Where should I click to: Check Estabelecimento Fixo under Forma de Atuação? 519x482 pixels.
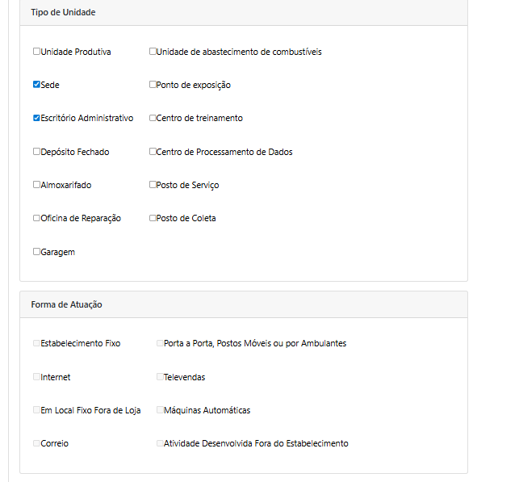[x=36, y=343]
